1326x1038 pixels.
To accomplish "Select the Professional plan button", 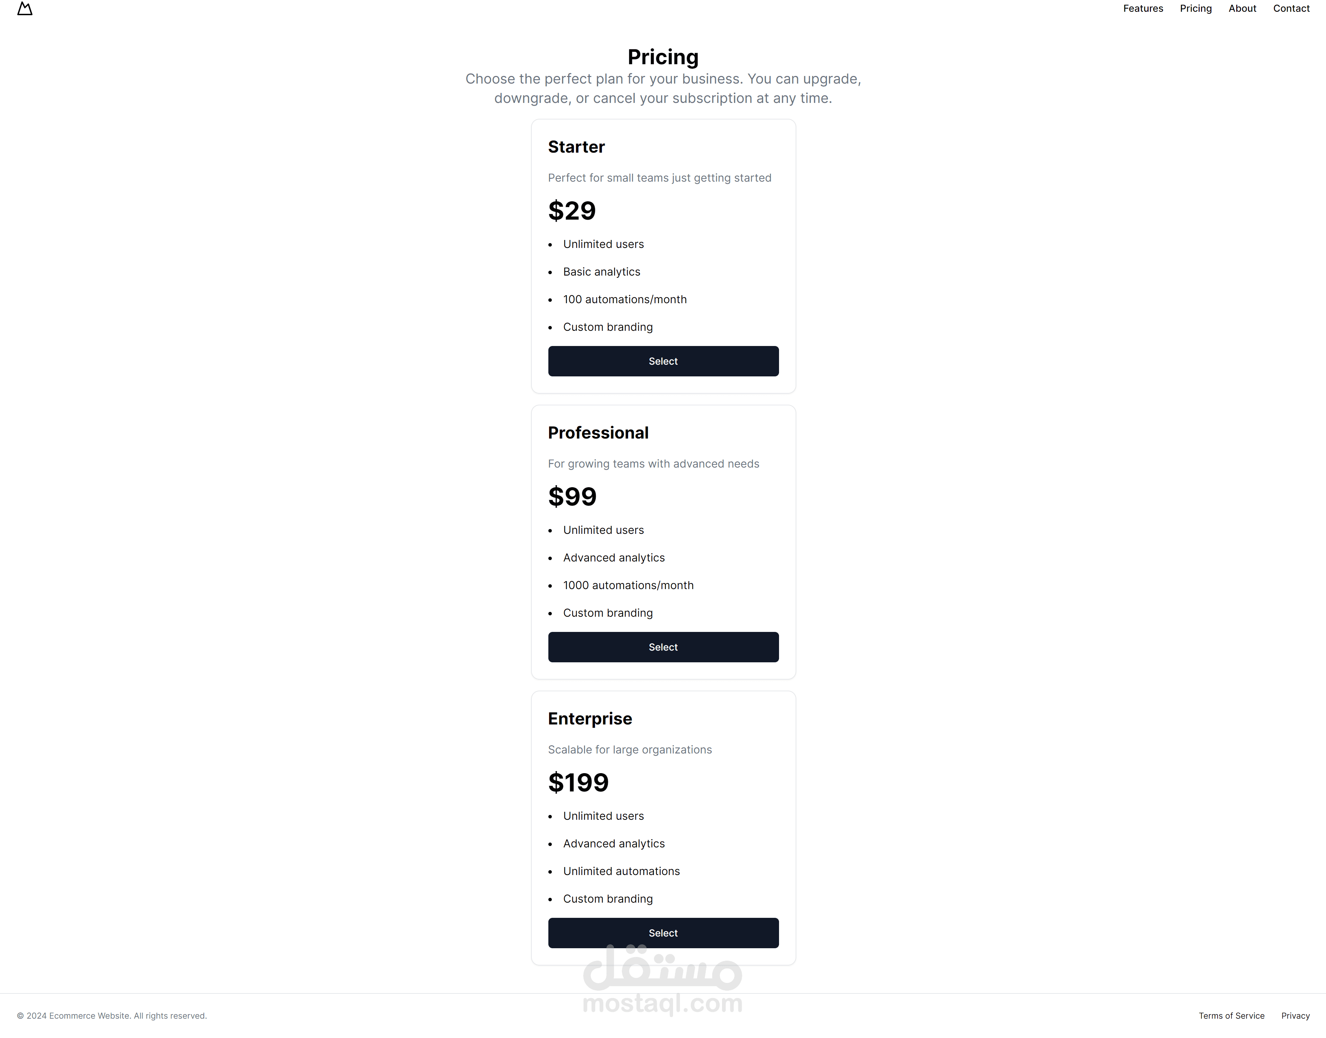I will pos(663,647).
